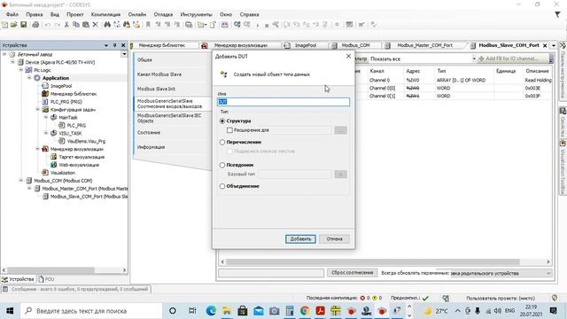567x319 pixels.
Task: Select the Псевдоним radio button
Action: (222, 165)
